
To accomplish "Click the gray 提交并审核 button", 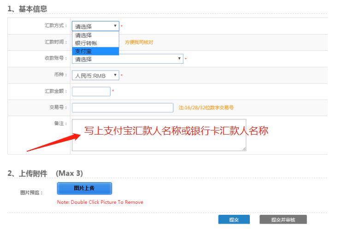I will (283, 220).
